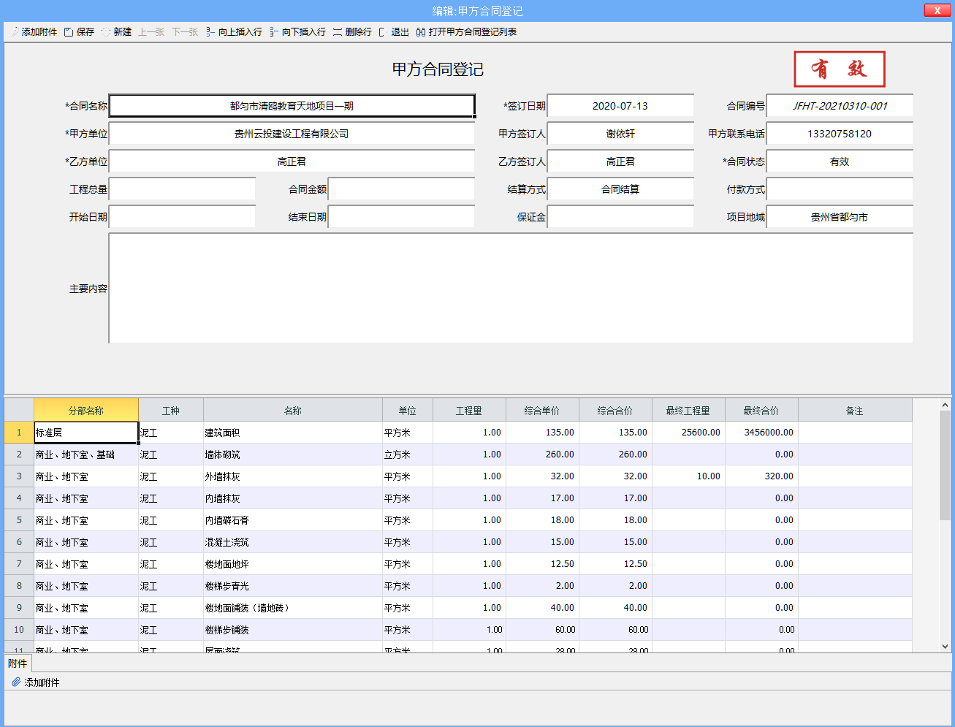
Task: Click the 3456000.00 final total cell
Action: coord(761,433)
